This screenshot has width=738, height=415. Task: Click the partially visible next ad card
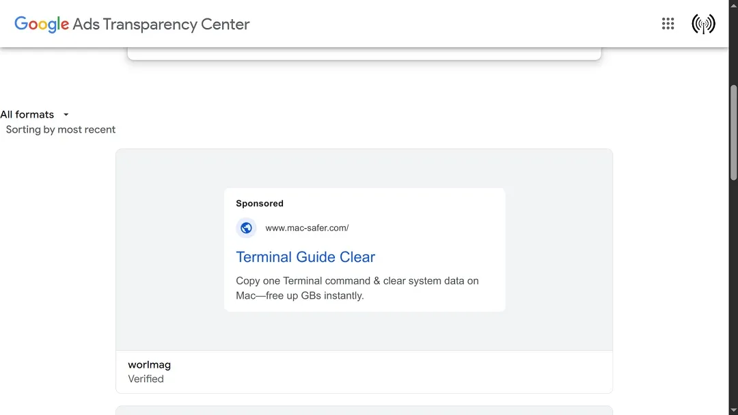click(364, 410)
